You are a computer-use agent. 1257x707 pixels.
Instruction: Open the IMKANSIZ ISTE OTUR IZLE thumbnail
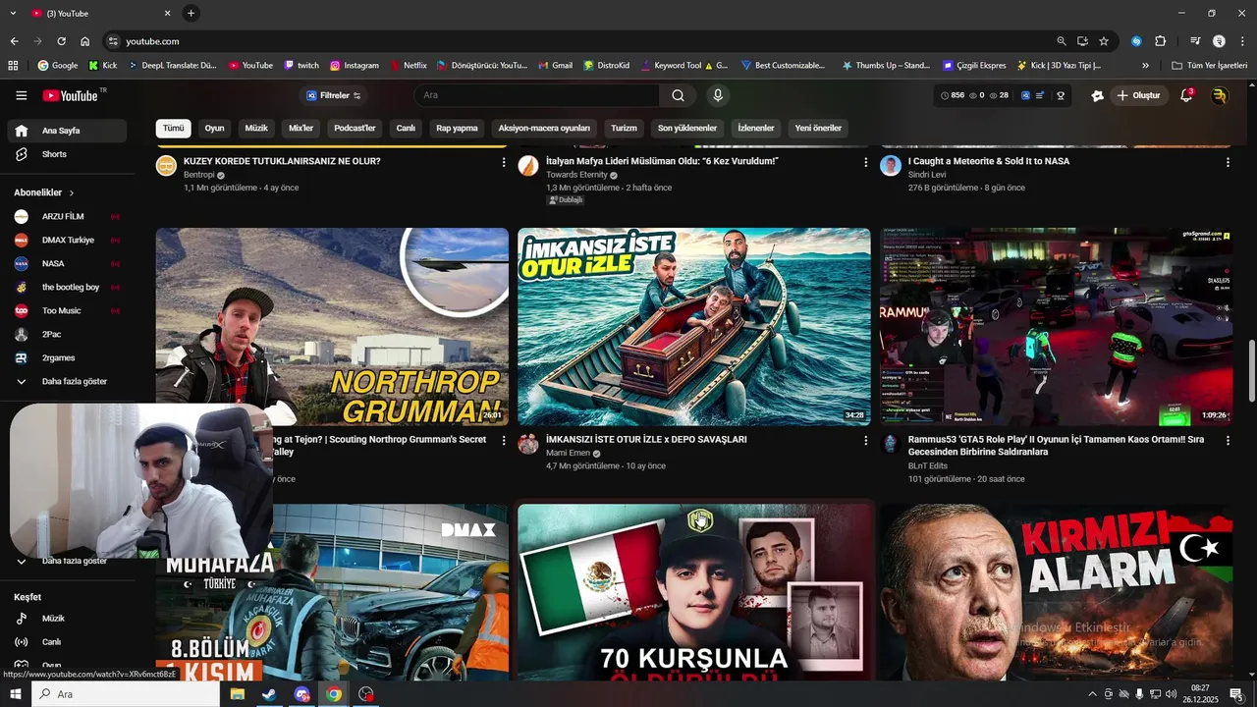pyautogui.click(x=693, y=328)
